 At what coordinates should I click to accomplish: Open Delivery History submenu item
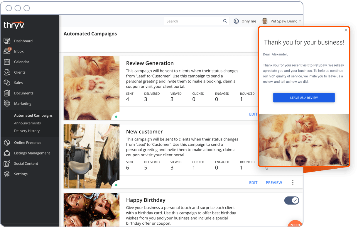click(27, 131)
